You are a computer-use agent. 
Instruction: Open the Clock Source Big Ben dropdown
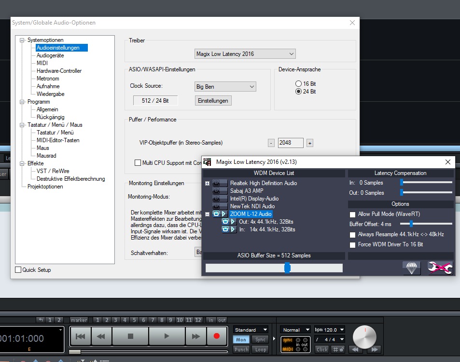(x=225, y=87)
